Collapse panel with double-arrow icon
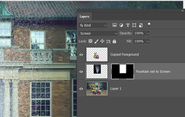This screenshot has height=117, width=185. pos(182,11)
